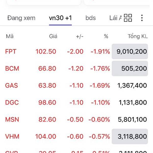Tap FPT total volume 9,010,200 cell
This screenshot has height=153, width=153.
coord(130,52)
